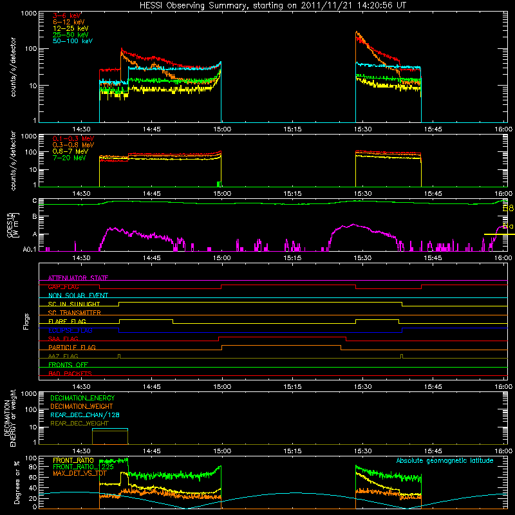Select the red BAD_PACKETS label
This screenshot has height=515, width=515.
tap(70, 373)
